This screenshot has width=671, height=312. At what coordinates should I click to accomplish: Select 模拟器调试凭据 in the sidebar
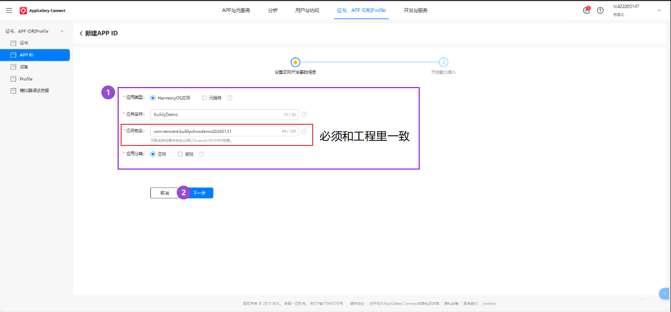pos(35,91)
